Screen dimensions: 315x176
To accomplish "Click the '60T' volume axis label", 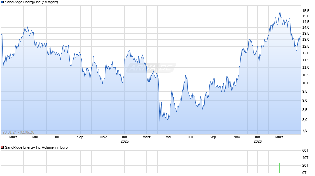I will [x=305, y=150].
